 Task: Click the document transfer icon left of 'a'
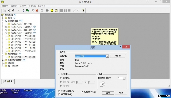point(10,11)
